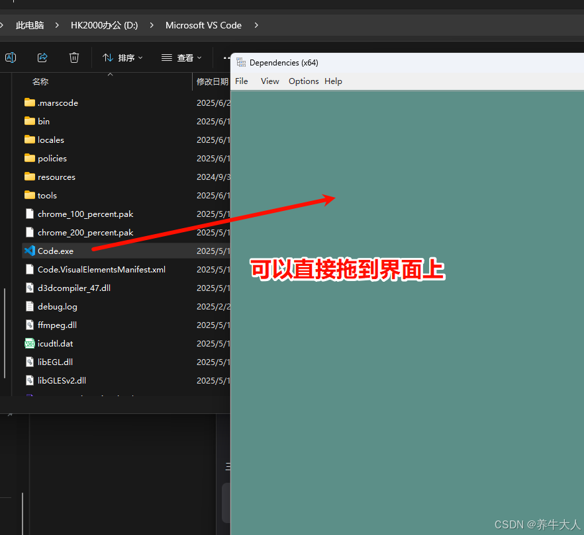This screenshot has height=535, width=584.
Task: Open the Help menu in Dependencies
Action: (x=333, y=81)
